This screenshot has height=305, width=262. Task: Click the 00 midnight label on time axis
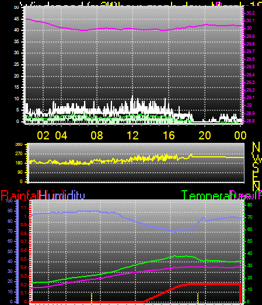[x=240, y=135]
